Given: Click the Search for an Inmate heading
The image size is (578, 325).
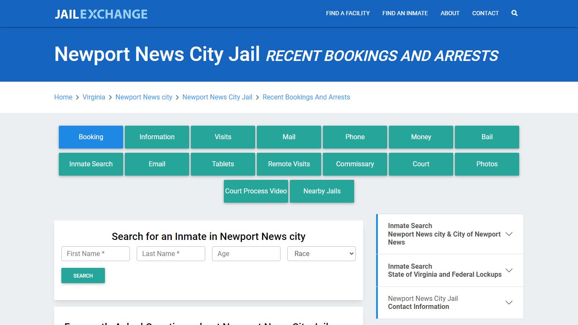Looking at the screenshot, I should 209,236.
